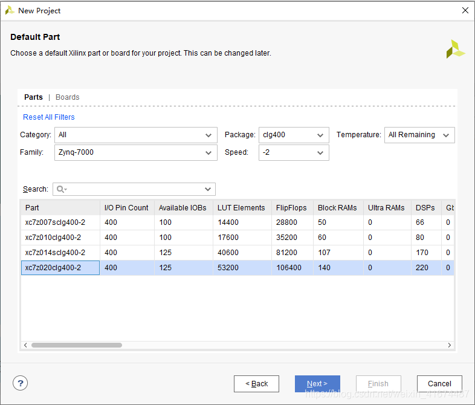Sort by Available IOBs column header
Image resolution: width=475 pixels, height=405 pixels.
184,208
